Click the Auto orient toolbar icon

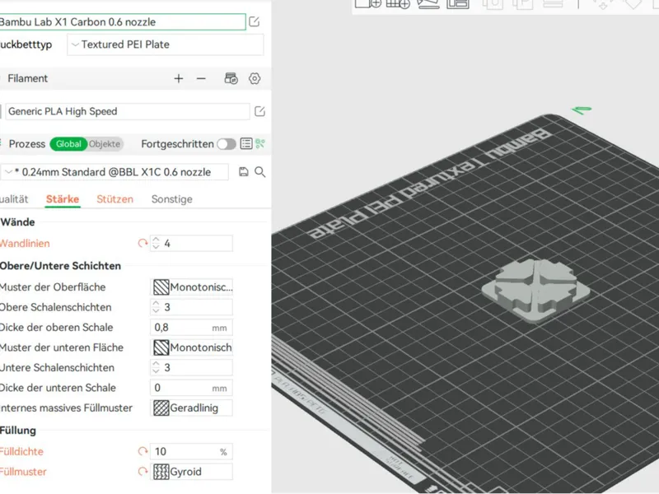click(x=428, y=3)
